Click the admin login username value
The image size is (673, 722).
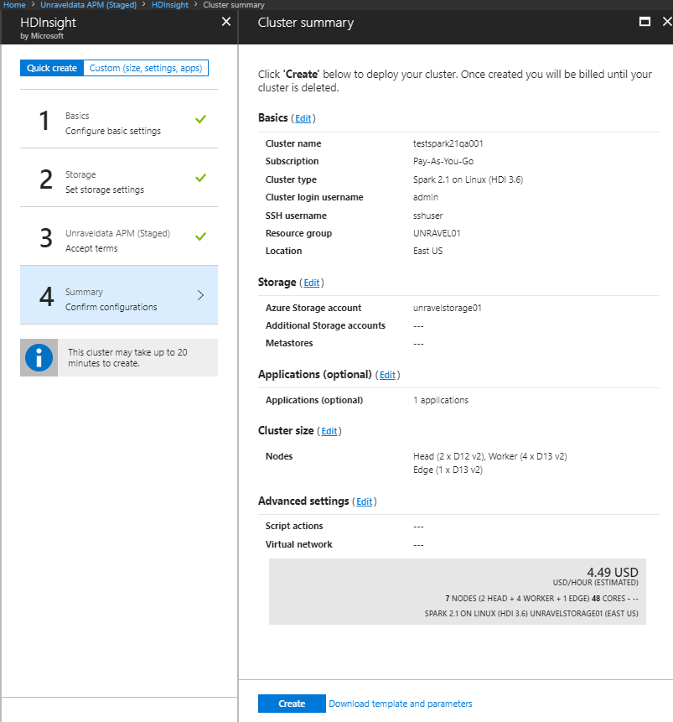point(426,197)
